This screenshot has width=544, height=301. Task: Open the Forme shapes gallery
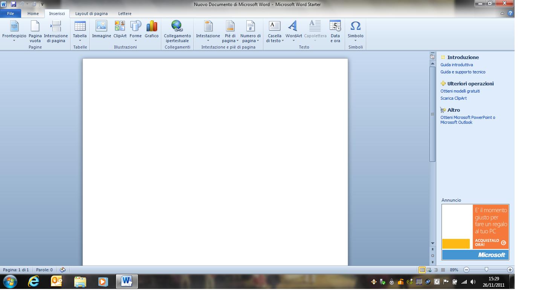[136, 31]
